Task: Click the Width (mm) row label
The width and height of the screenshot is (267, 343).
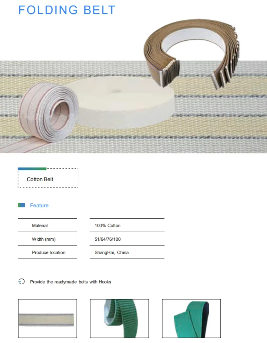Action: coord(44,239)
